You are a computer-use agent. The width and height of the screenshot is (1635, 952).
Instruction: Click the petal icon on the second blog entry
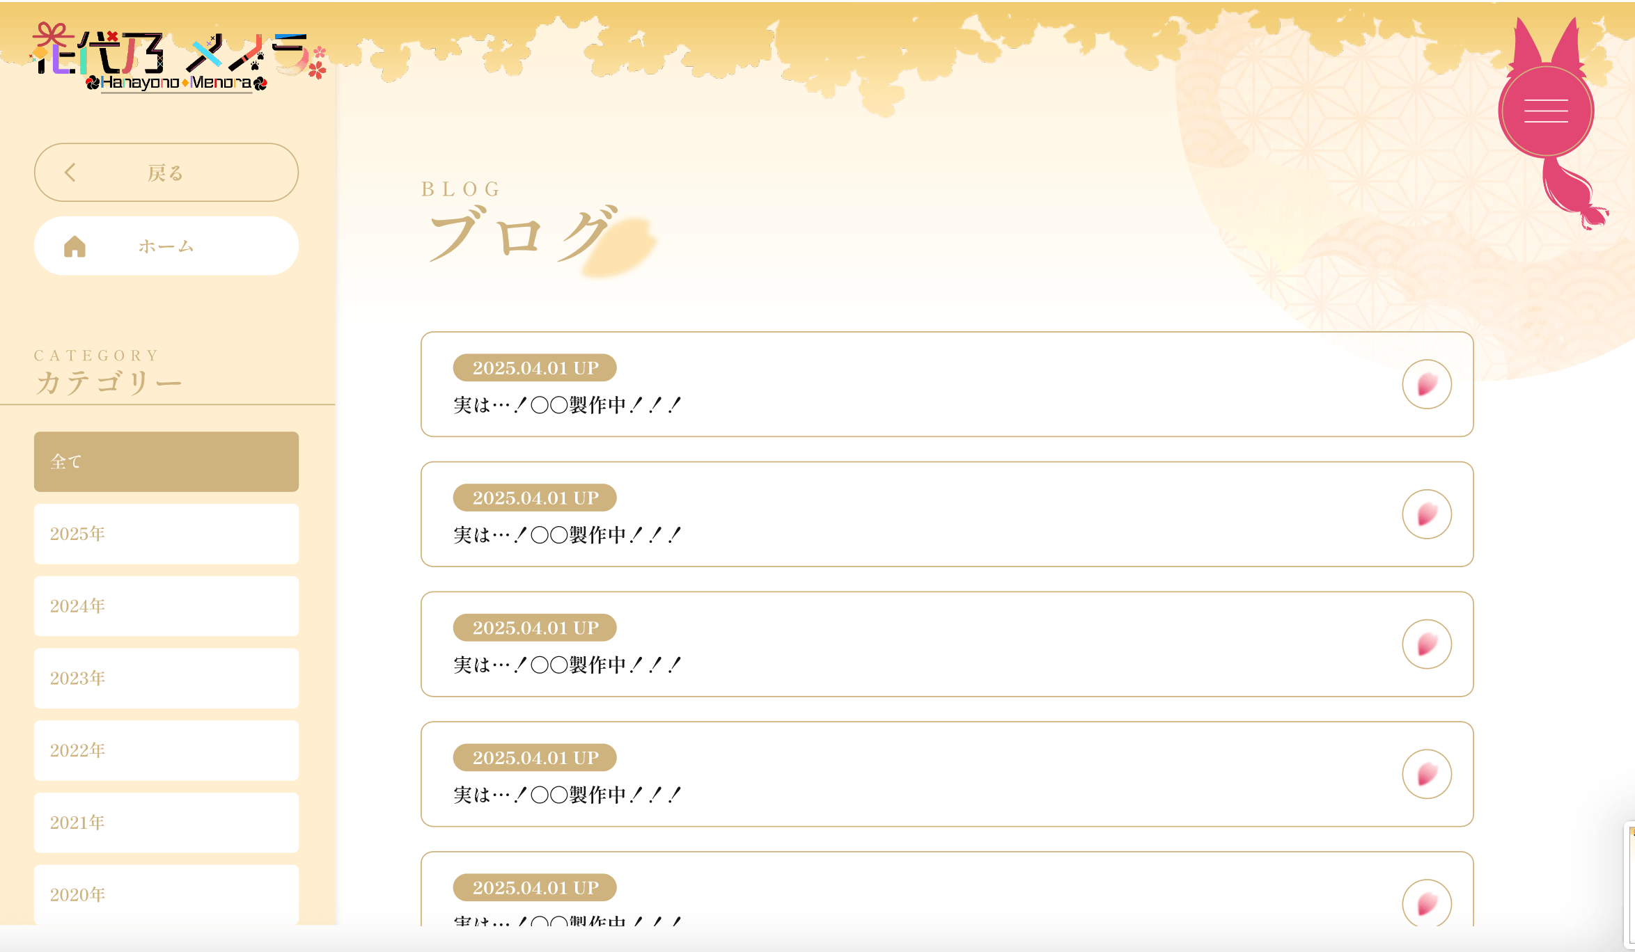pos(1428,514)
